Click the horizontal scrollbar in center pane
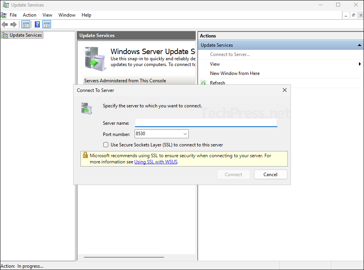 pyautogui.click(x=124, y=257)
